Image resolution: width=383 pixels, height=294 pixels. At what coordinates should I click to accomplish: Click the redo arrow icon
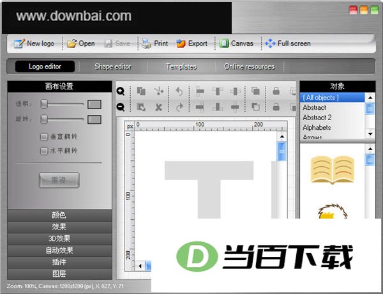tap(179, 107)
